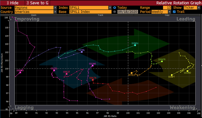The height and width of the screenshot is (118, 202).
Task: Open the Source Regions dropdown
Action: [55, 8]
